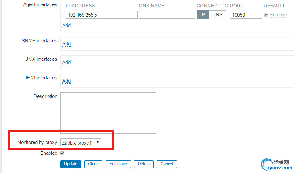Add an SNMP interface
Image resolution: width=294 pixels, height=173 pixels.
tap(66, 44)
